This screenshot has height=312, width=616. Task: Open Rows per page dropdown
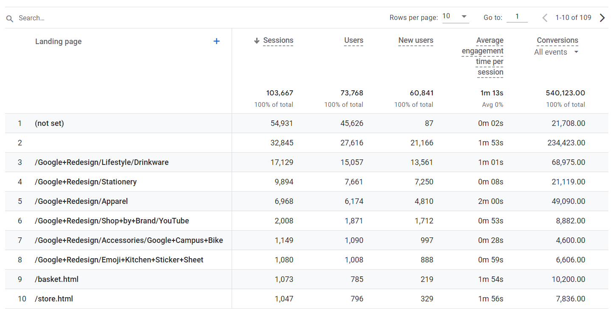click(456, 17)
